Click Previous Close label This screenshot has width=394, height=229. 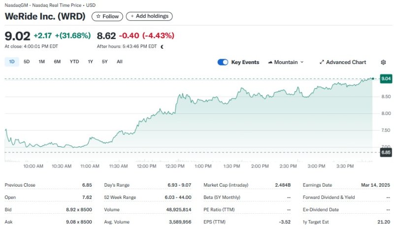[20, 185]
